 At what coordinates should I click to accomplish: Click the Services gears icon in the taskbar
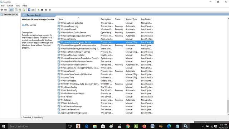pos(186,126)
